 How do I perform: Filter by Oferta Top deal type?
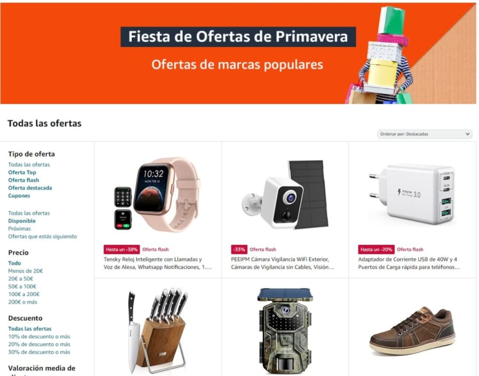(x=22, y=172)
